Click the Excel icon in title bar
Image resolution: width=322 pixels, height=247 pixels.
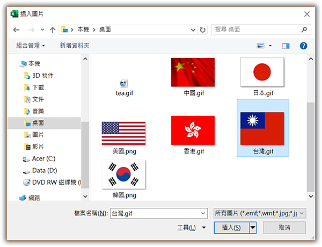click(x=14, y=14)
